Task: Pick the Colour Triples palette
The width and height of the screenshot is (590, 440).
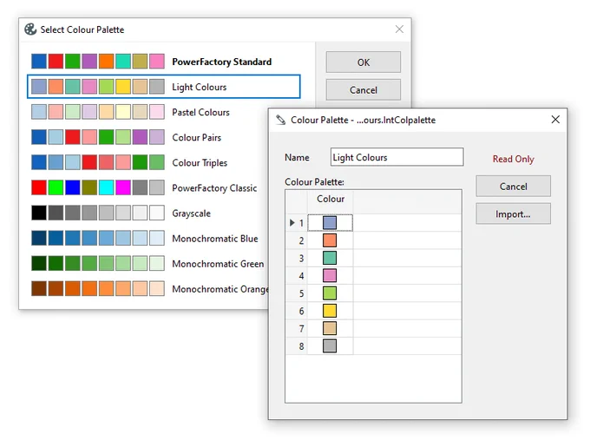Action: (x=148, y=162)
